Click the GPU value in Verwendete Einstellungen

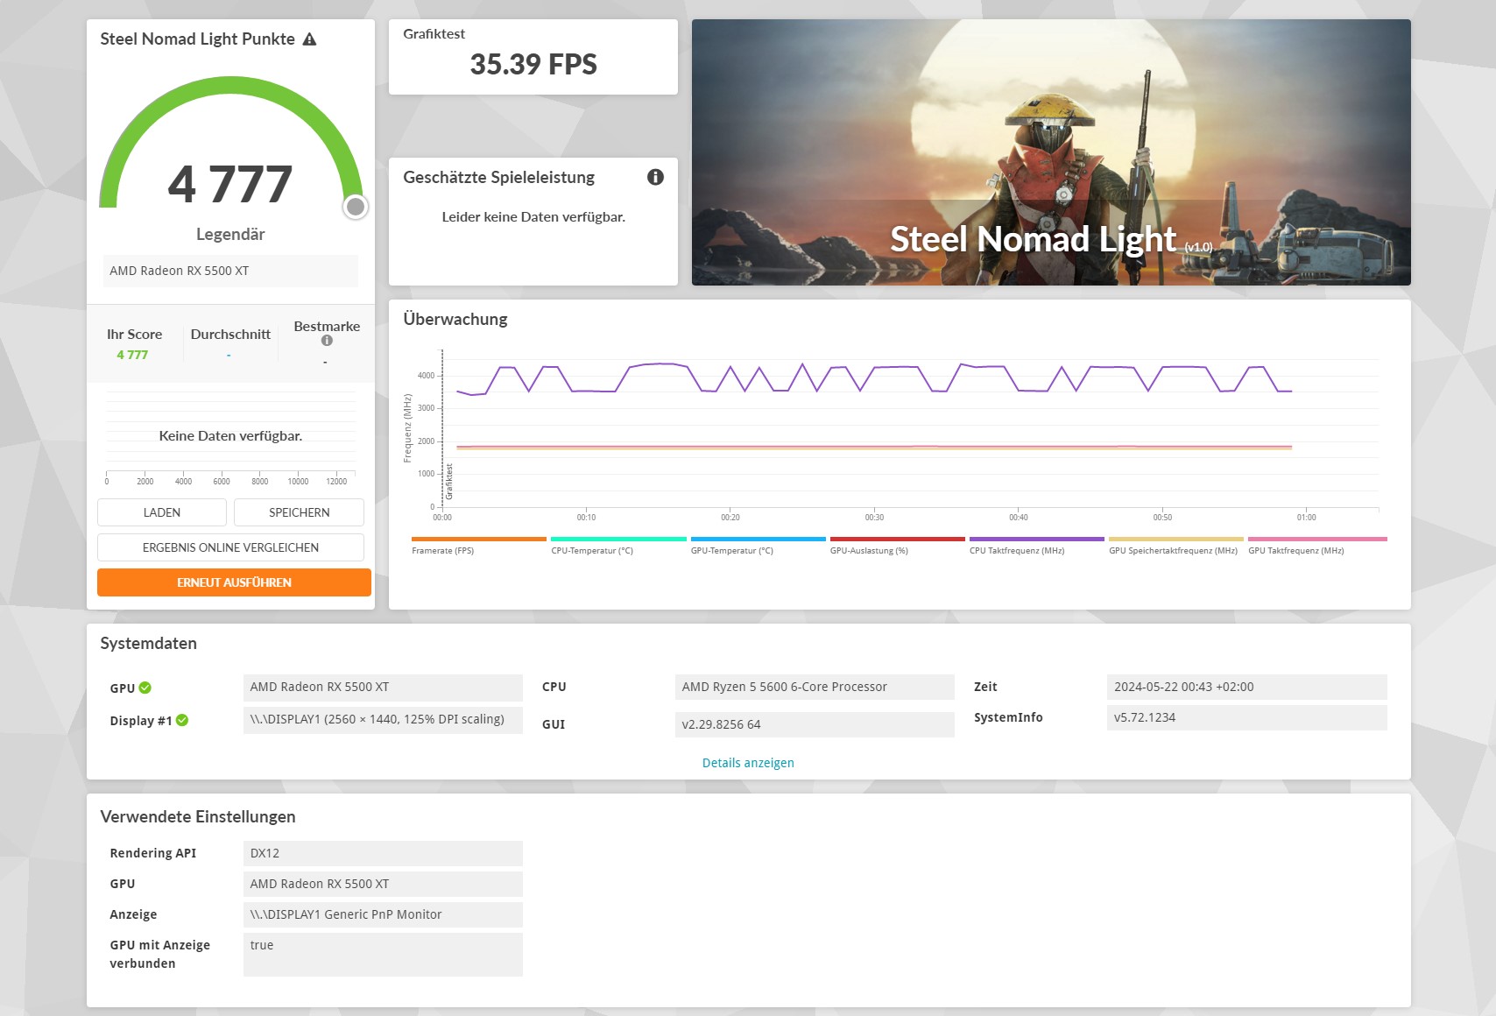pyautogui.click(x=383, y=884)
